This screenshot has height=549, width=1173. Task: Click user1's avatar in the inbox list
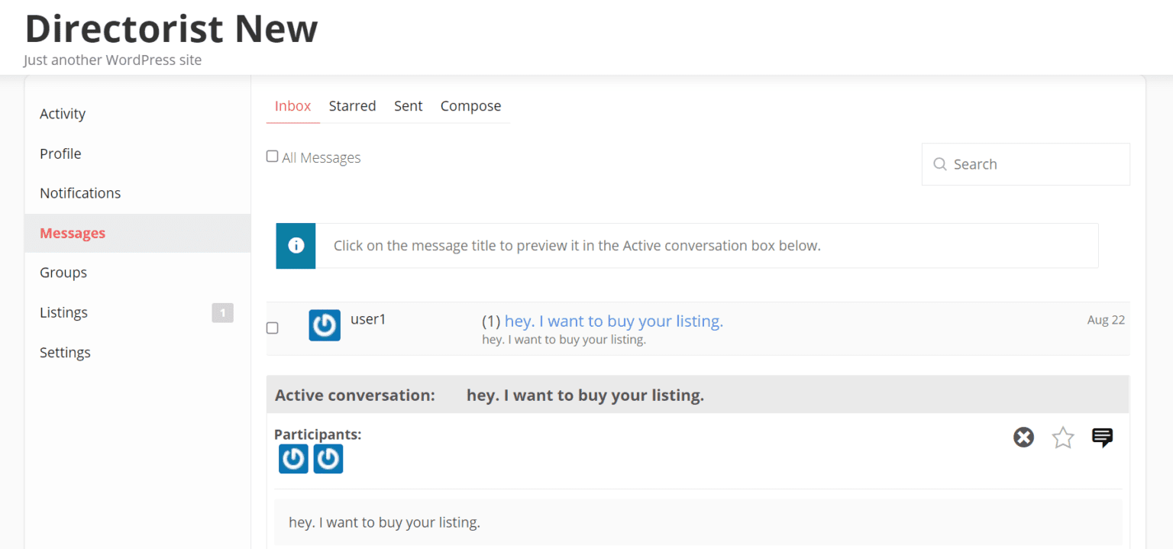324,325
